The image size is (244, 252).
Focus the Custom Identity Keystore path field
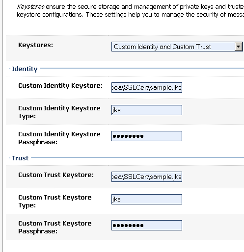click(147, 88)
